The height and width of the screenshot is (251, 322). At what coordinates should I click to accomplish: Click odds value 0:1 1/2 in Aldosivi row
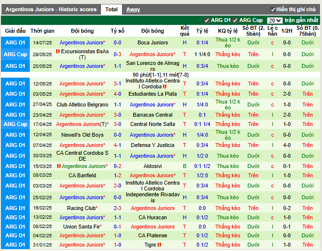[x=202, y=166]
